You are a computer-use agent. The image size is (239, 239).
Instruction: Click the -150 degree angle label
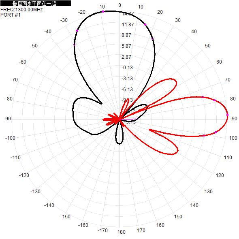point(65,217)
